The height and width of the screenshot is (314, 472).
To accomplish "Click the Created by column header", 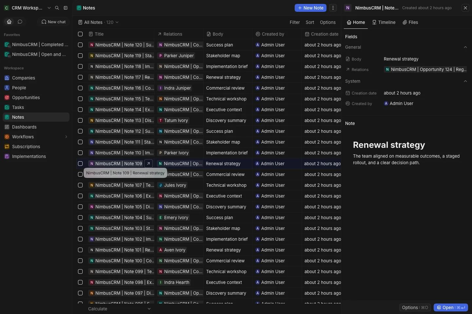I will 277,34.
